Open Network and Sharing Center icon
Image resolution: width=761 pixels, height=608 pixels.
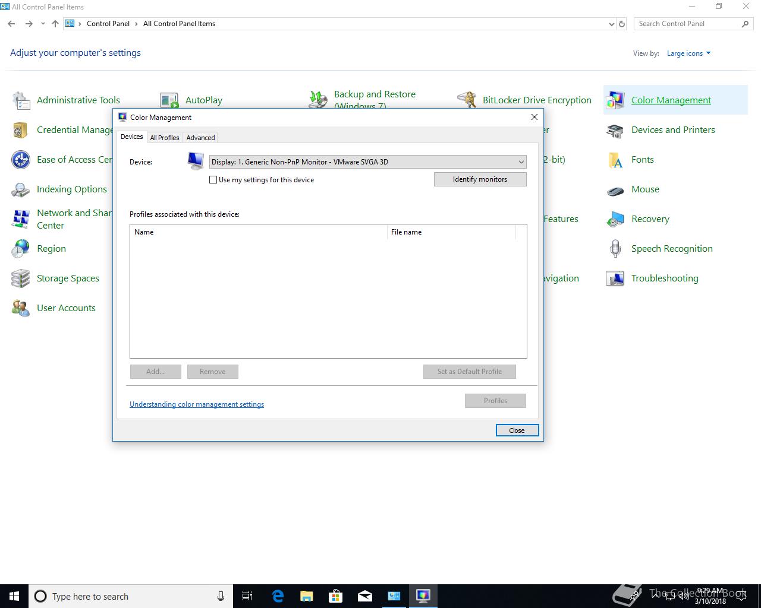(x=21, y=219)
